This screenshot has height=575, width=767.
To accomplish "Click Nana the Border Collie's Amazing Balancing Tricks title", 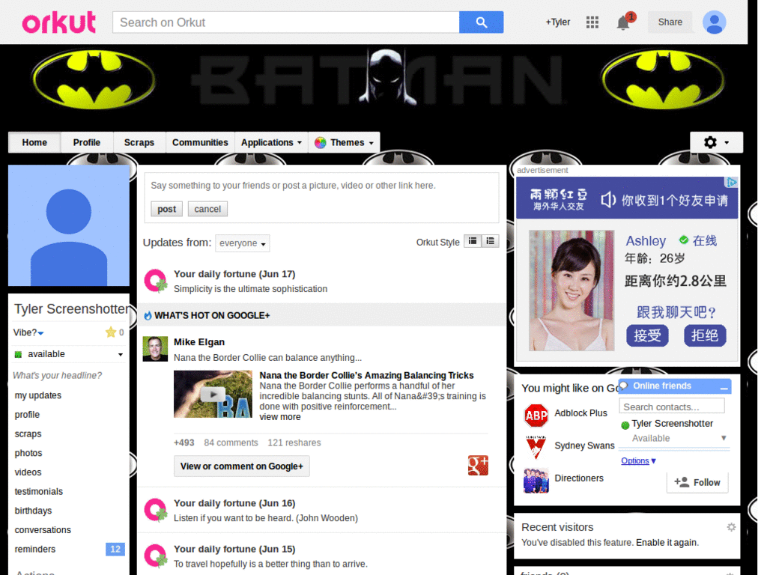I will 366,375.
